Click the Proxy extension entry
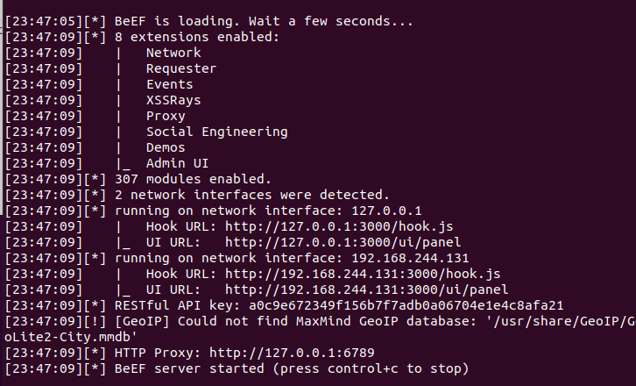 [x=166, y=116]
